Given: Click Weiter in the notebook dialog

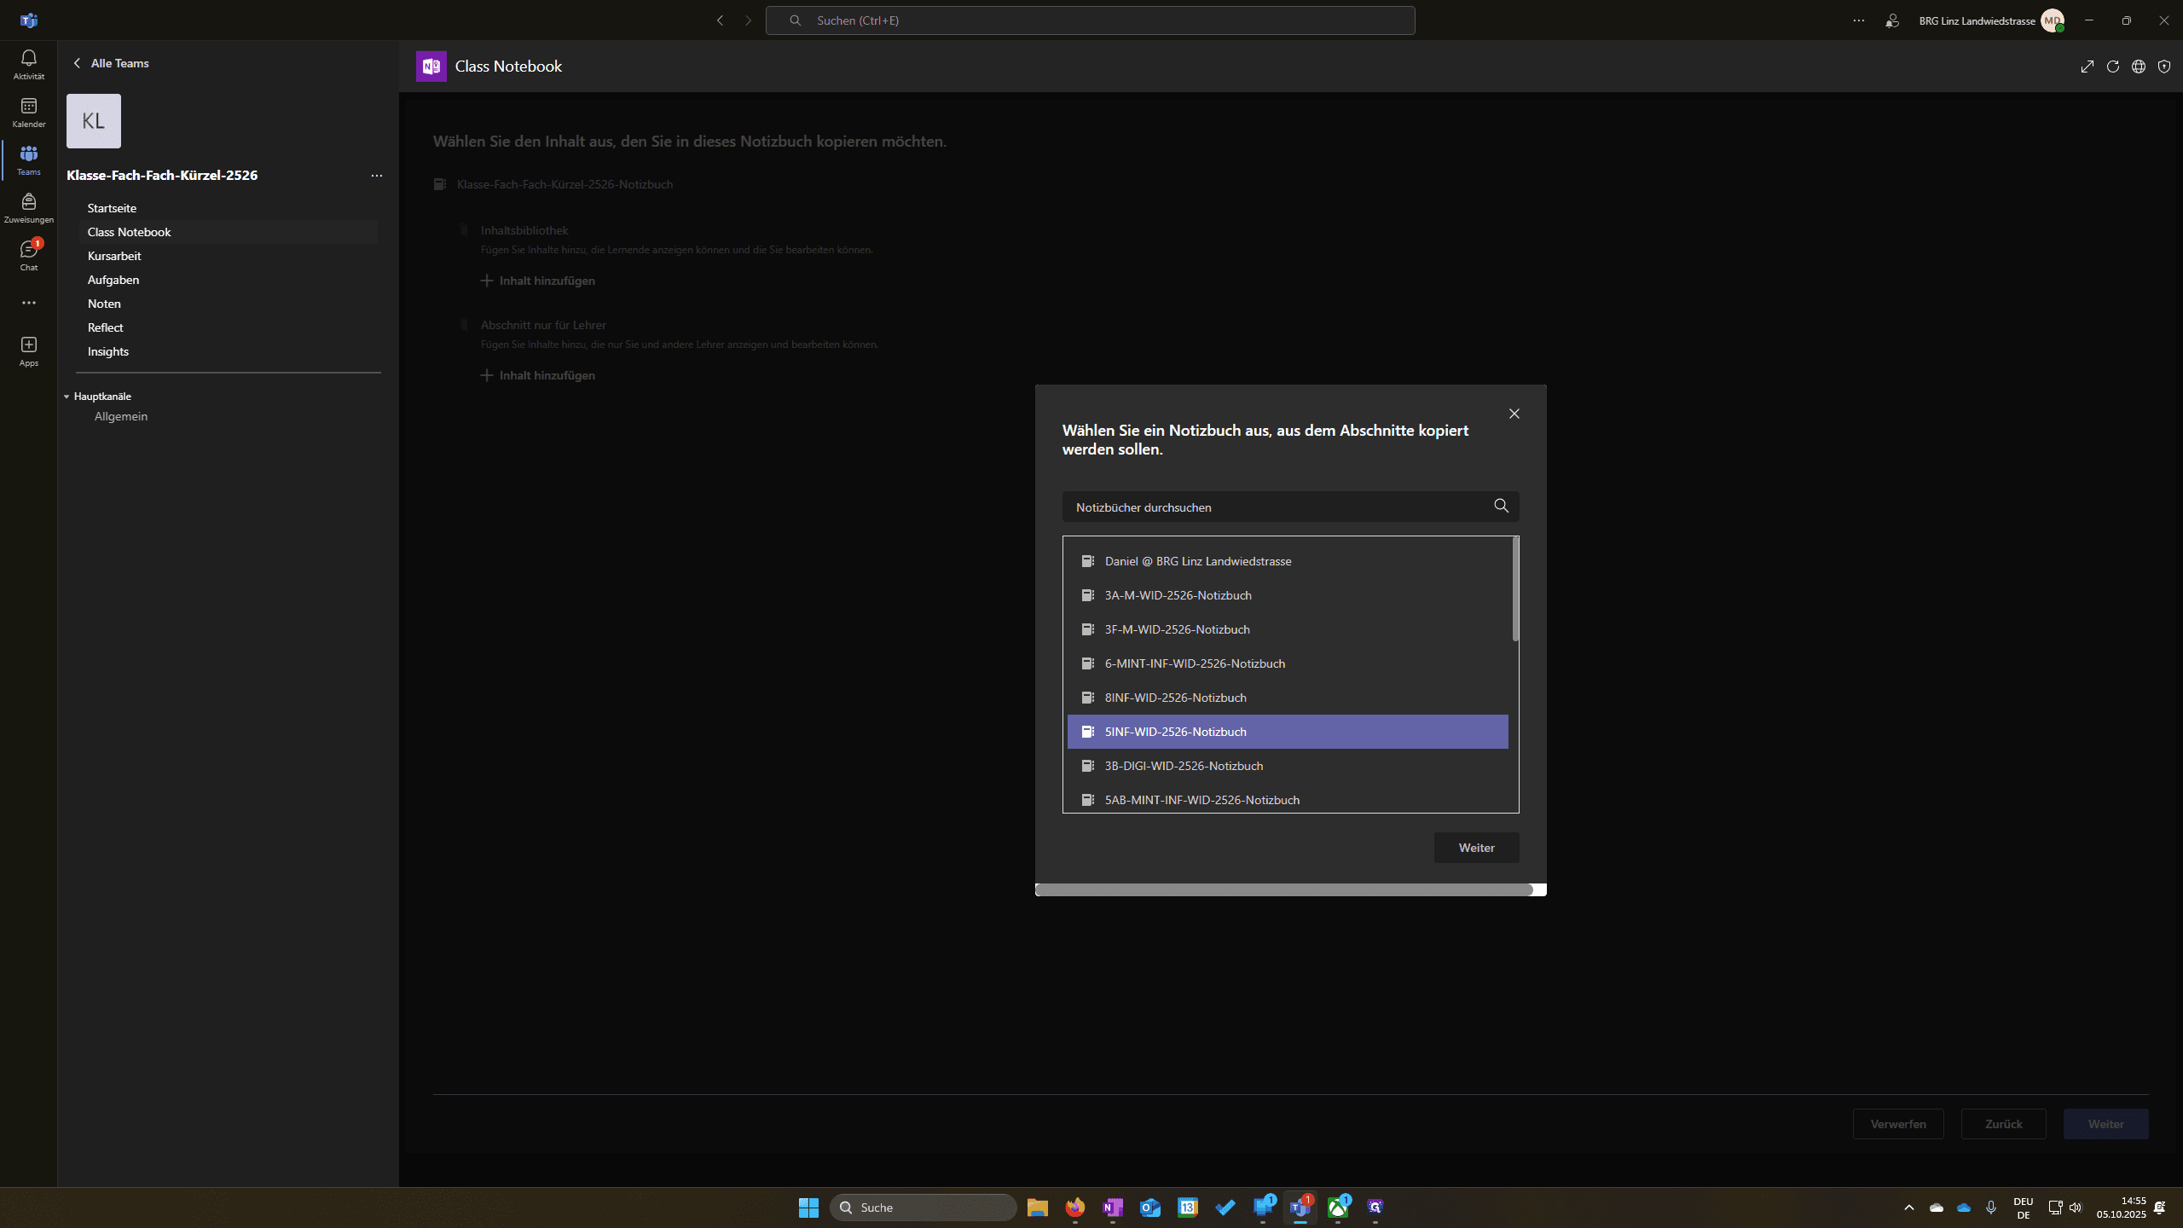Looking at the screenshot, I should pyautogui.click(x=1476, y=848).
